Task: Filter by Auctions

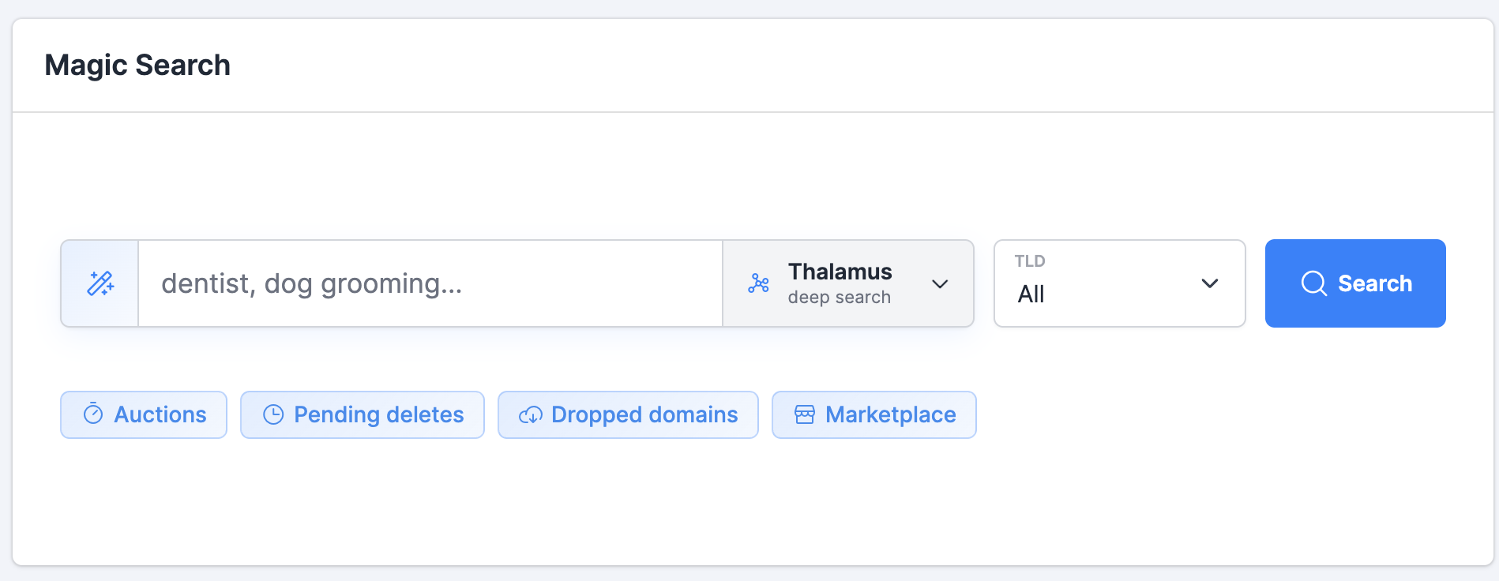Action: click(144, 414)
